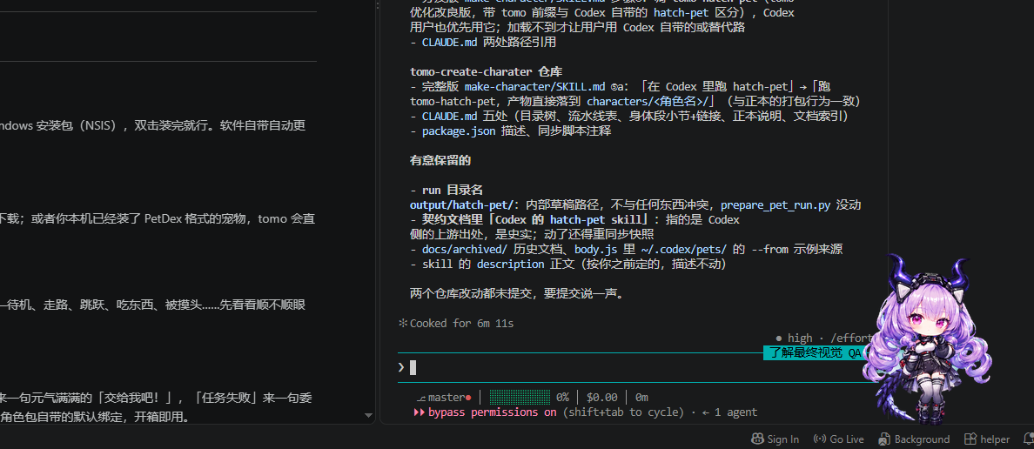1034x449 pixels.
Task: Click the --from flag text
Action: pyautogui.click(x=770, y=249)
